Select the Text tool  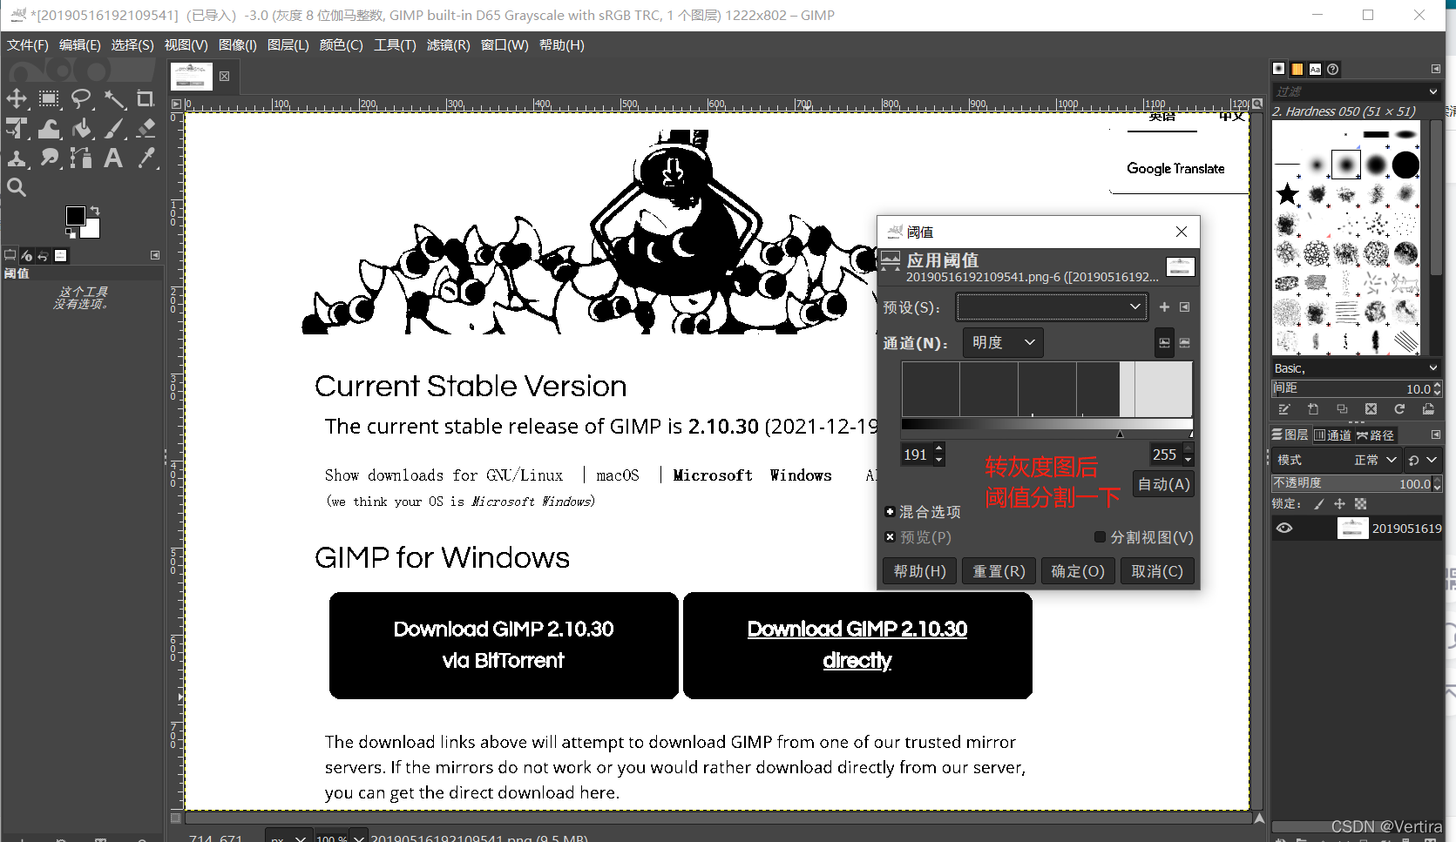coord(113,158)
